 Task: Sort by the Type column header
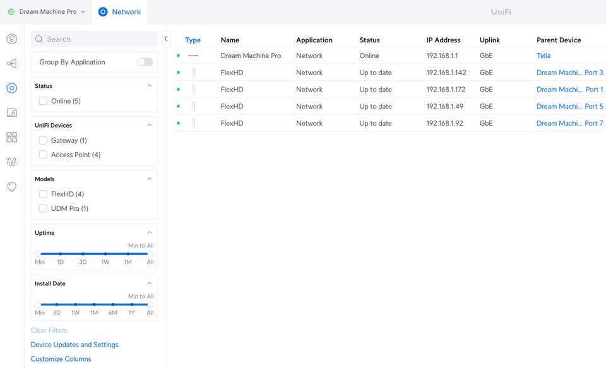(x=193, y=40)
